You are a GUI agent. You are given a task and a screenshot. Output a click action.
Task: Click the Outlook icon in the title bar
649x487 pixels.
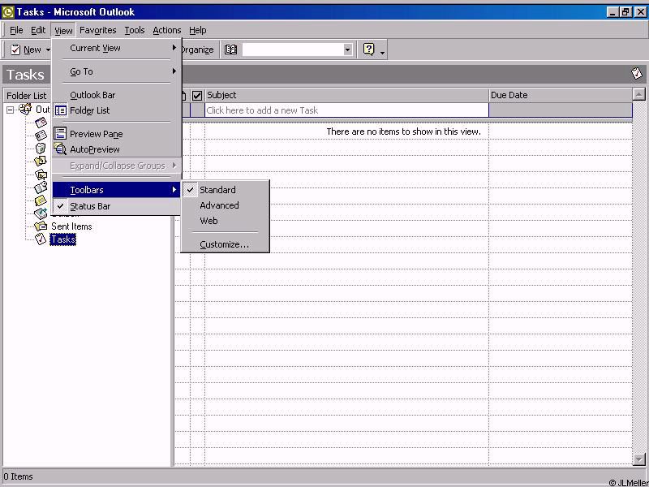(8, 12)
